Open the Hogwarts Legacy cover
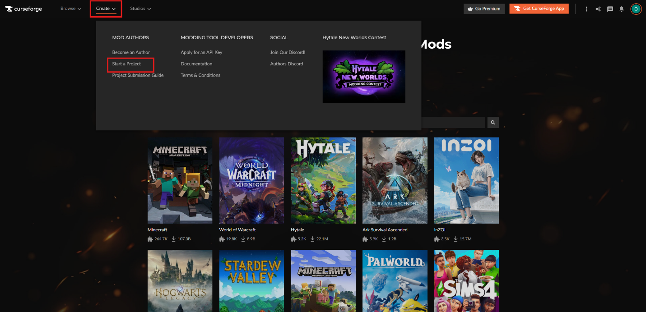646x312 pixels. 180,281
